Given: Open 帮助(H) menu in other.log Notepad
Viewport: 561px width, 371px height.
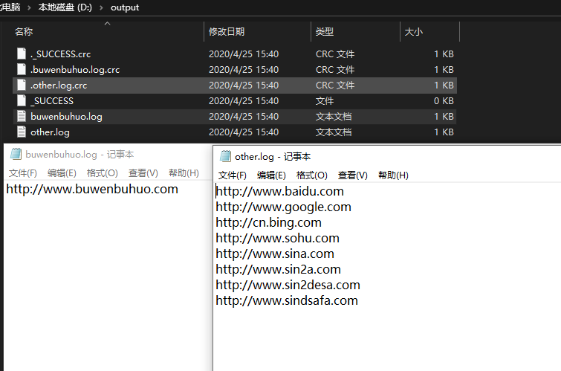Looking at the screenshot, I should pyautogui.click(x=393, y=175).
